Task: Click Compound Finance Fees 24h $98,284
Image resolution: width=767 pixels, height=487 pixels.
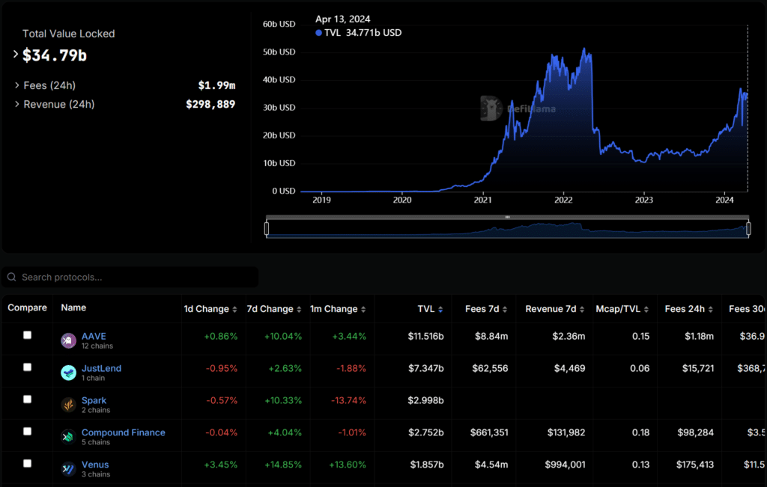Action: [x=695, y=432]
